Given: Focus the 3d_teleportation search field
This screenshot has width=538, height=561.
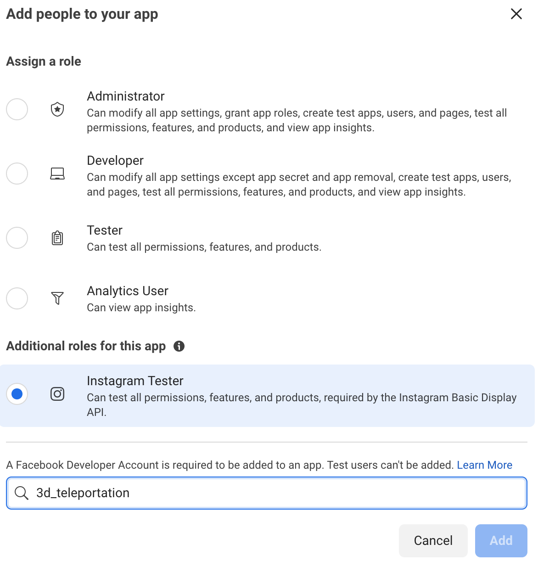Looking at the screenshot, I should point(275,493).
